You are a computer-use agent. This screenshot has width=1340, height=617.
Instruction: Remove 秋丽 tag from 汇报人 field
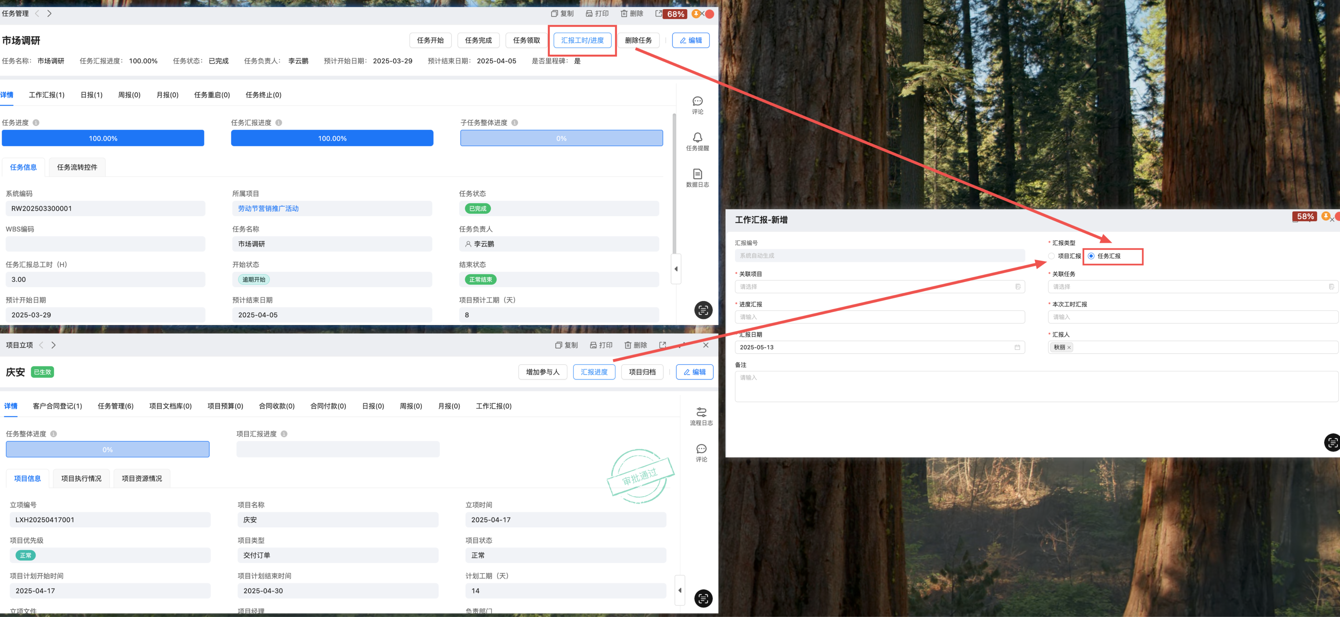1069,348
